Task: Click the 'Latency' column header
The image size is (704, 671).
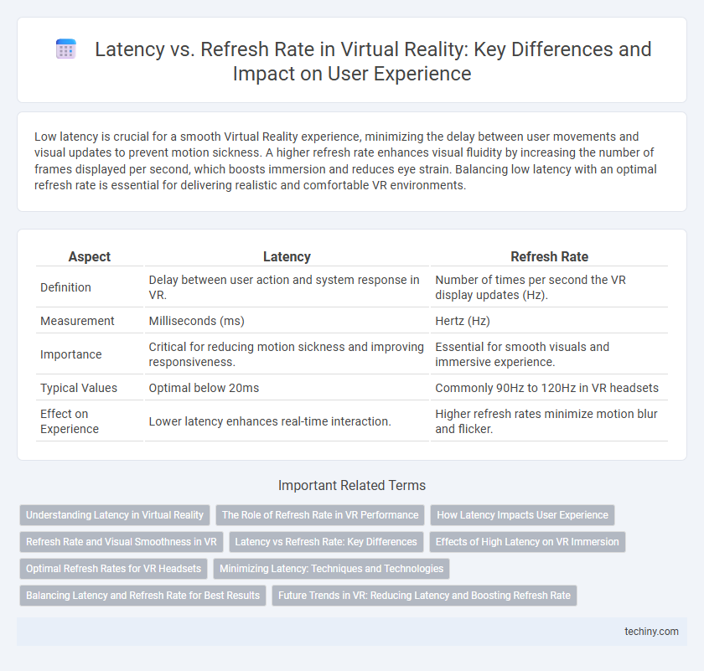Action: (x=287, y=256)
